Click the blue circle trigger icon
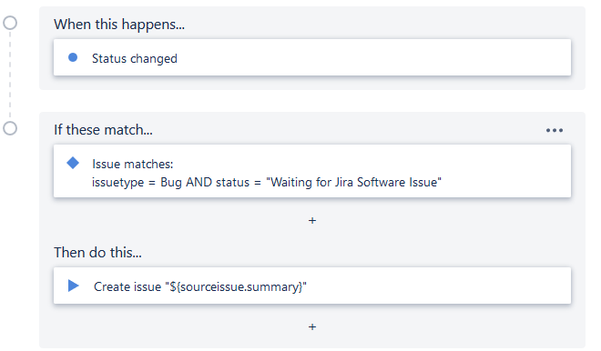This screenshot has width=601, height=351. tap(73, 57)
